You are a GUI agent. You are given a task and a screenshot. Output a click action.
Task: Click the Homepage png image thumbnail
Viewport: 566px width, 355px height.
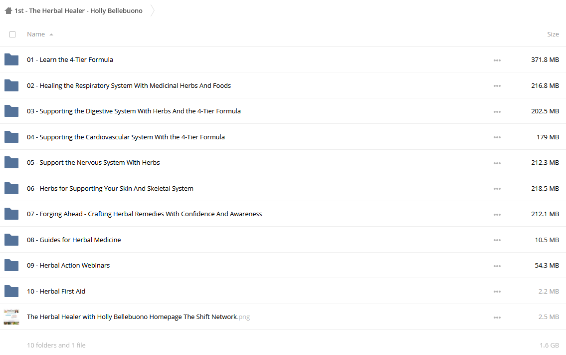pos(11,317)
